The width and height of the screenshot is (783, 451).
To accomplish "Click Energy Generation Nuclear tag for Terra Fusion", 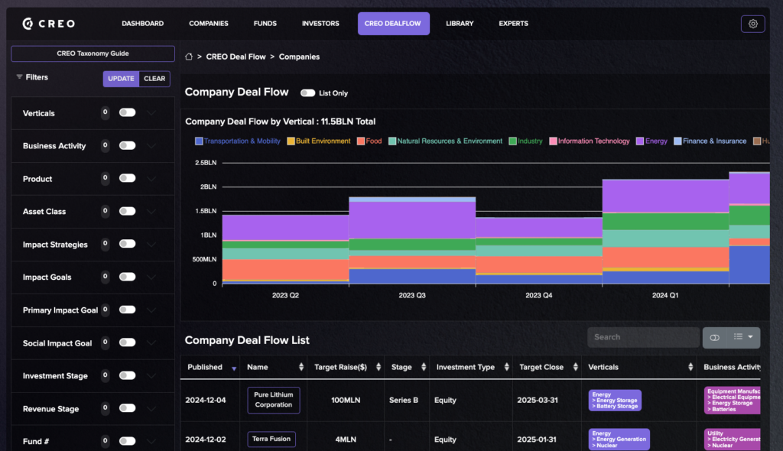I will click(x=619, y=439).
